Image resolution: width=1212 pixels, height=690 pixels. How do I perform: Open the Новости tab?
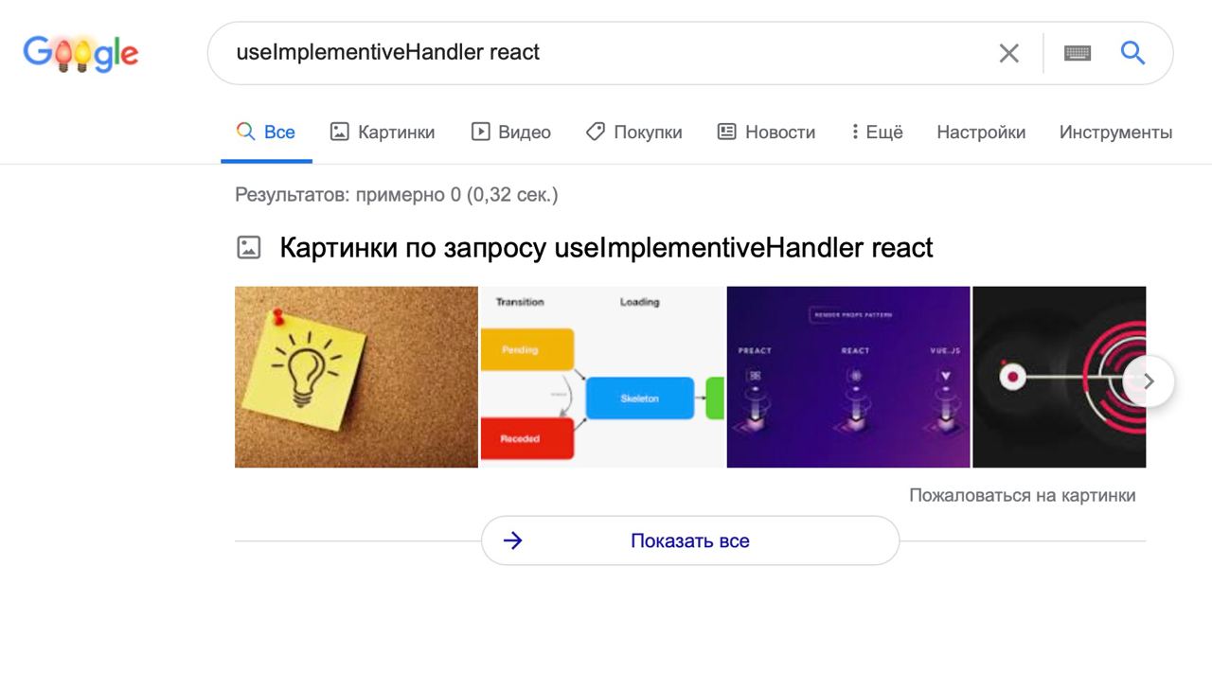click(x=767, y=133)
